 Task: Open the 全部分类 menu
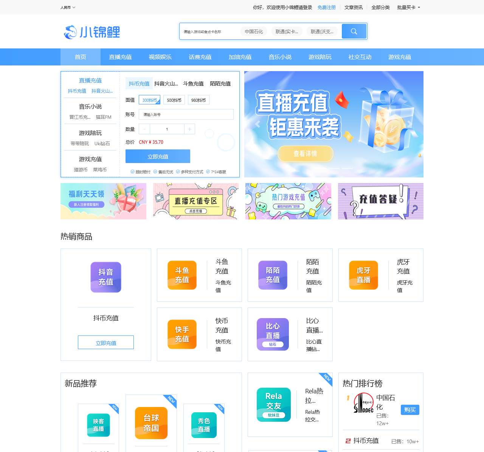pos(380,7)
